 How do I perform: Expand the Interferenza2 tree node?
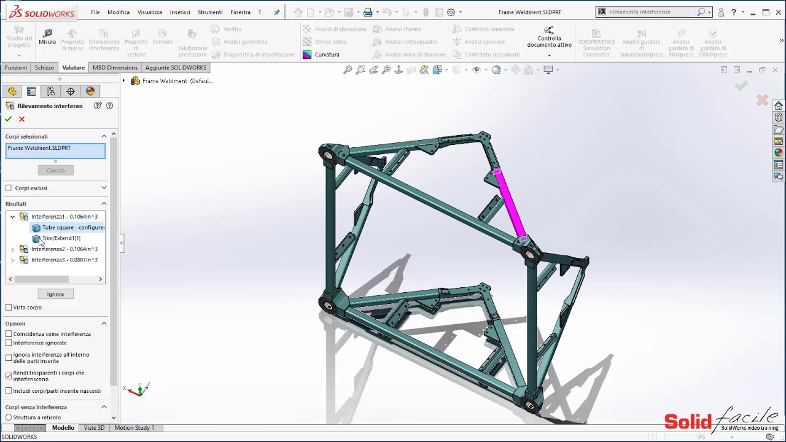click(12, 249)
